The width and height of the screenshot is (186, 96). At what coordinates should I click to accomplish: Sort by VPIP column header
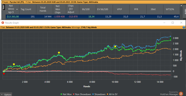click(121, 9)
